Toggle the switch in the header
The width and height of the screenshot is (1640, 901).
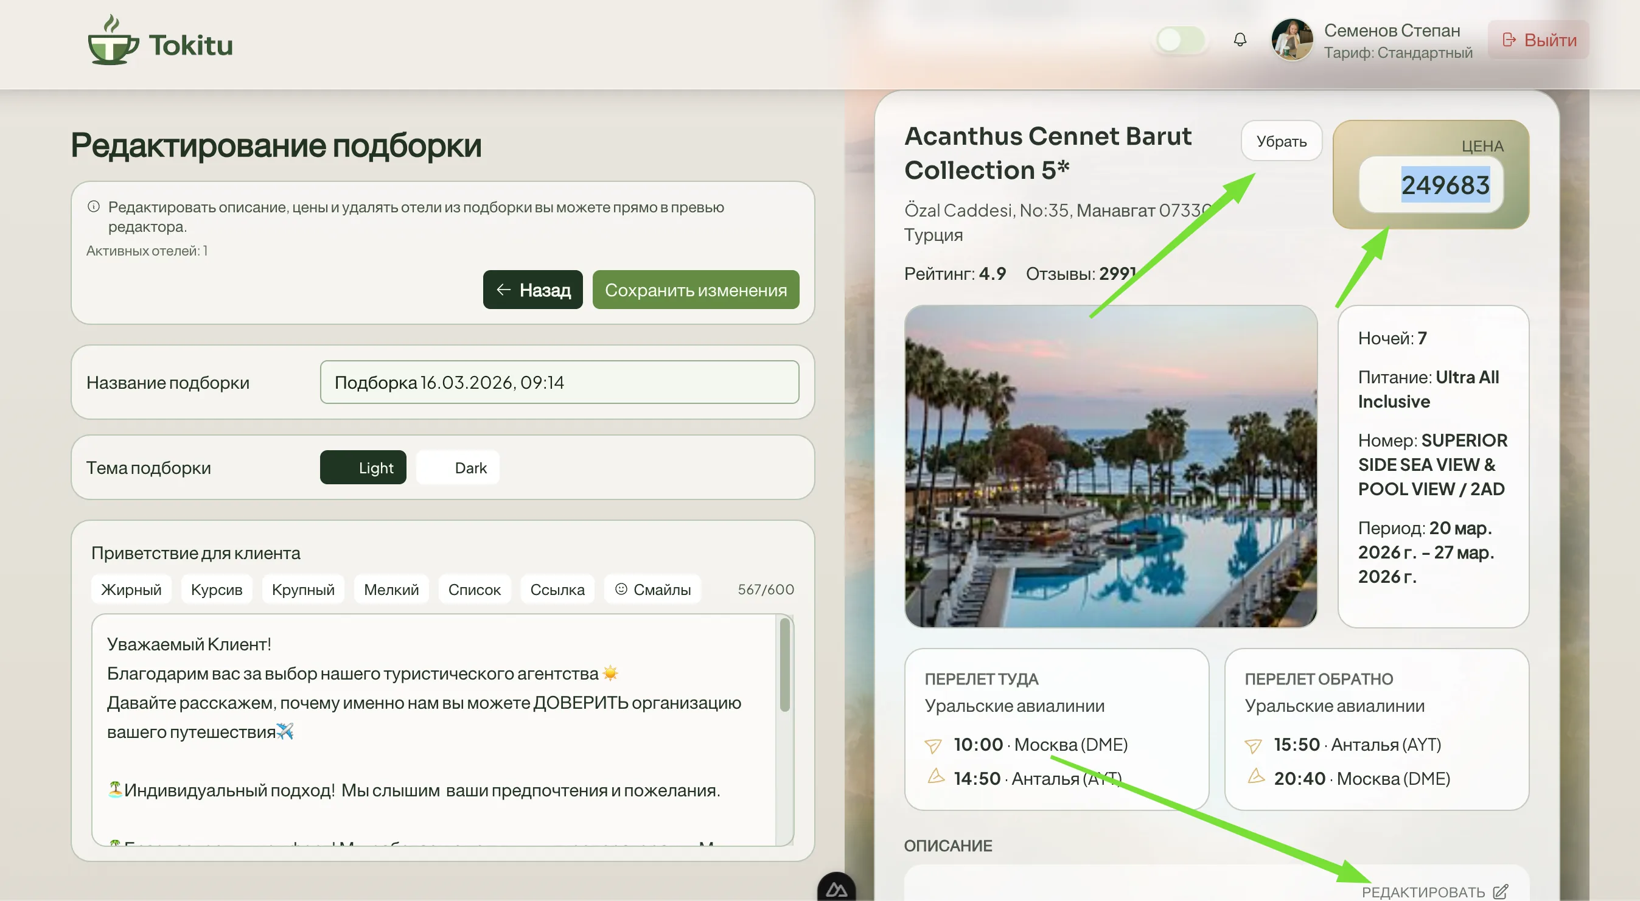pyautogui.click(x=1181, y=40)
